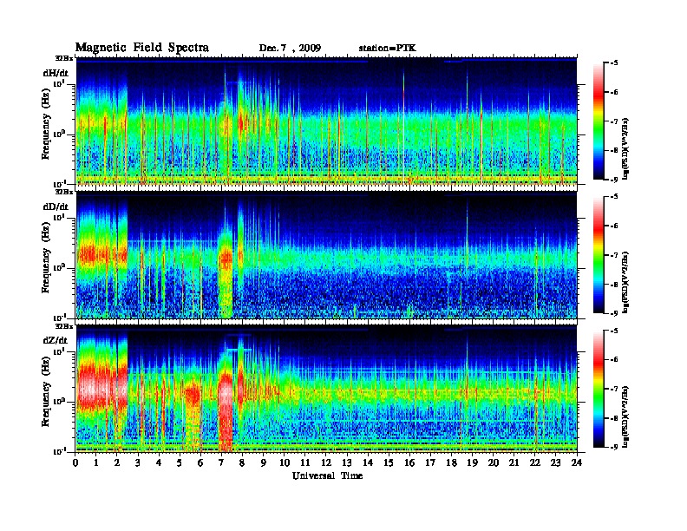This screenshot has height=531, width=687.
Task: Click the hour "14" tick label on the time axis
Action: (x=368, y=462)
